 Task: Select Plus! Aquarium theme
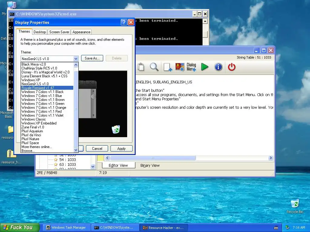pyautogui.click(x=47, y=131)
